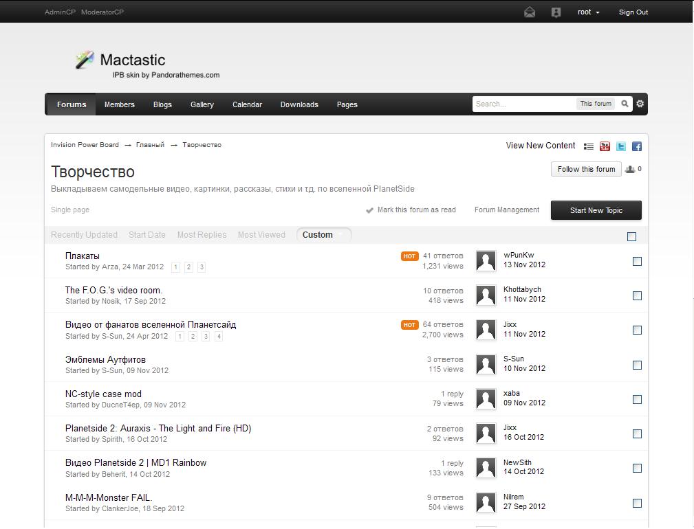Screen dimensions: 694x529
Task: Select the NC-style case mod checkbox
Action: click(637, 399)
